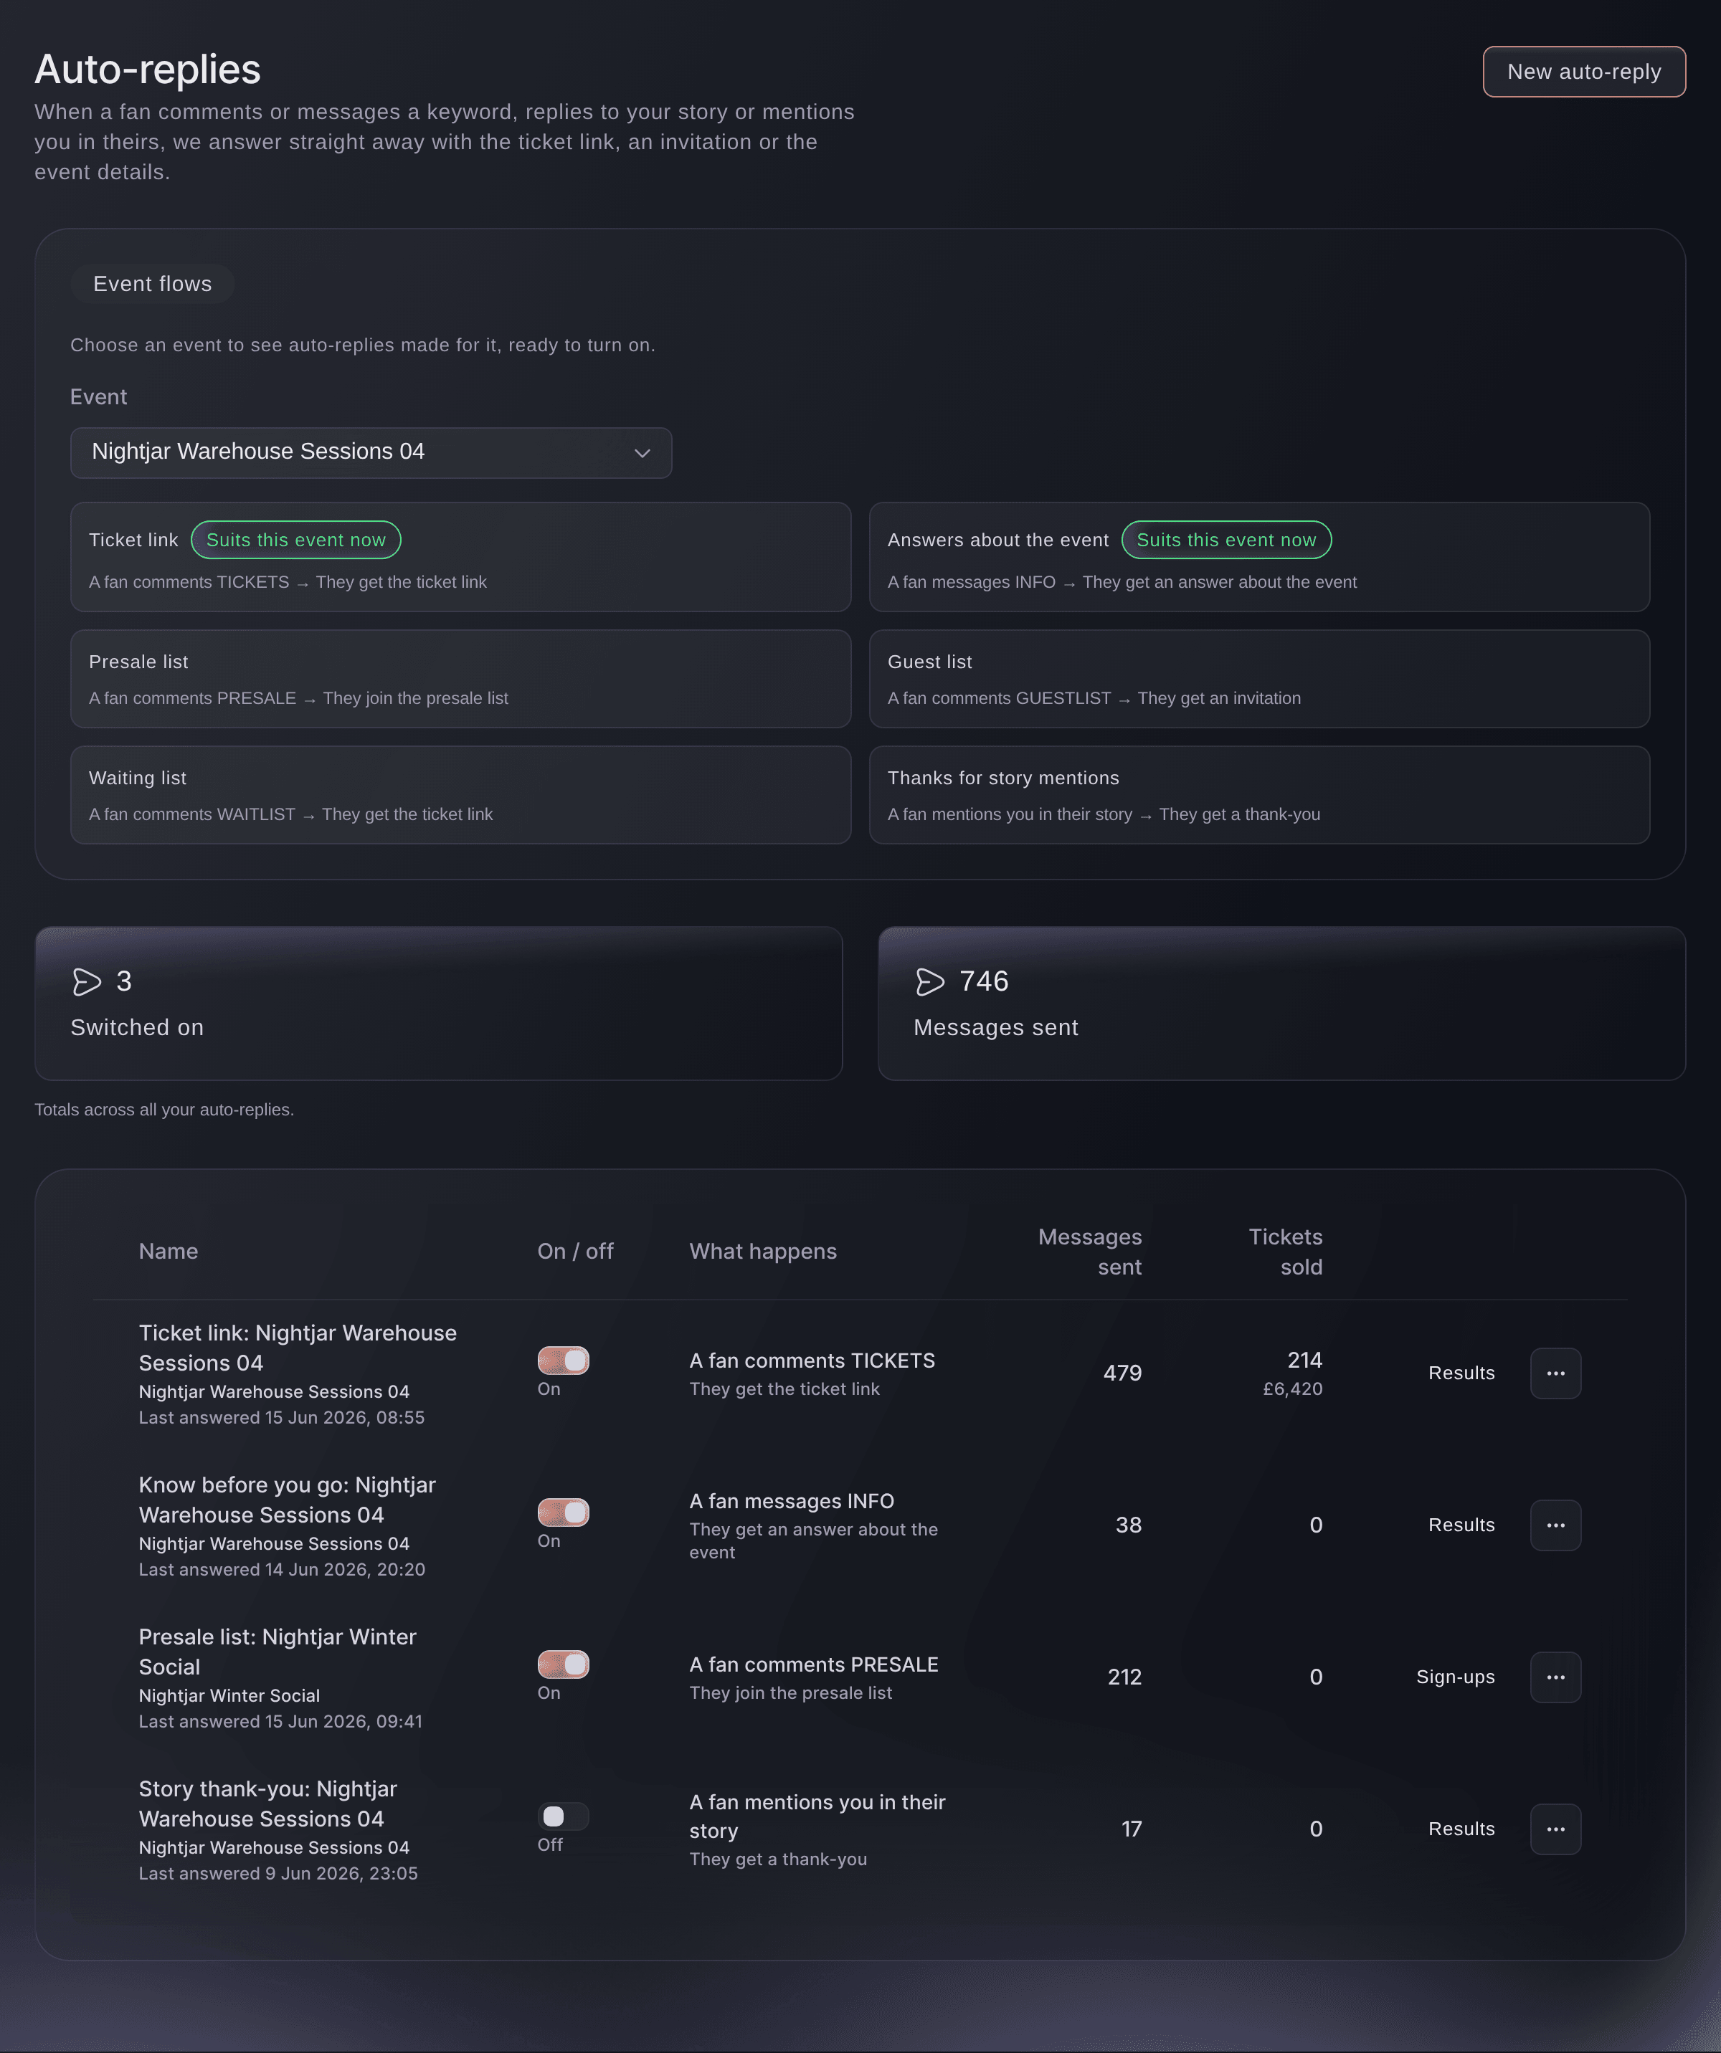Click the Messages sent summary card
1721x2053 pixels.
tap(1282, 1003)
